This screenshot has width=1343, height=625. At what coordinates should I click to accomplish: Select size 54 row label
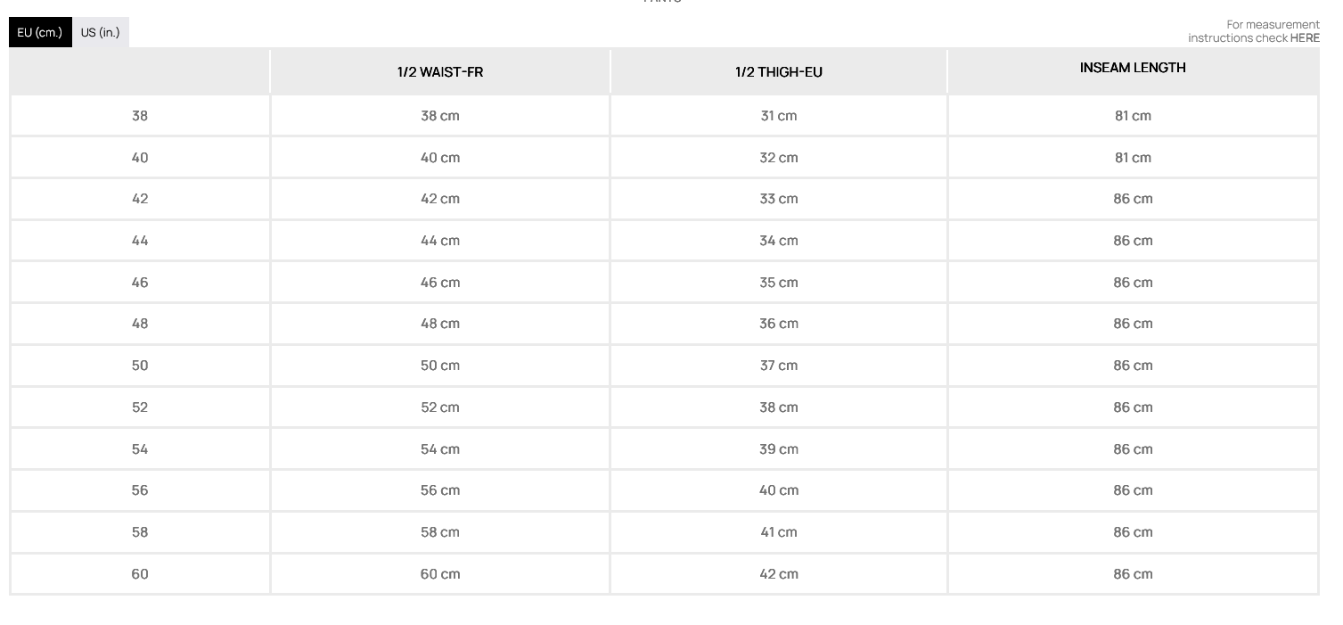click(x=140, y=449)
